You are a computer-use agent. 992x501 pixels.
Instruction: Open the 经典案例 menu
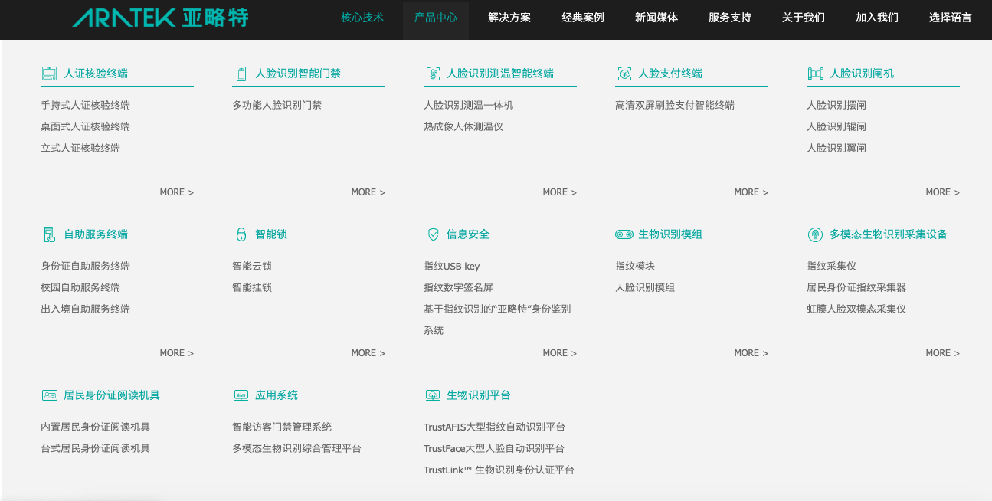click(583, 18)
